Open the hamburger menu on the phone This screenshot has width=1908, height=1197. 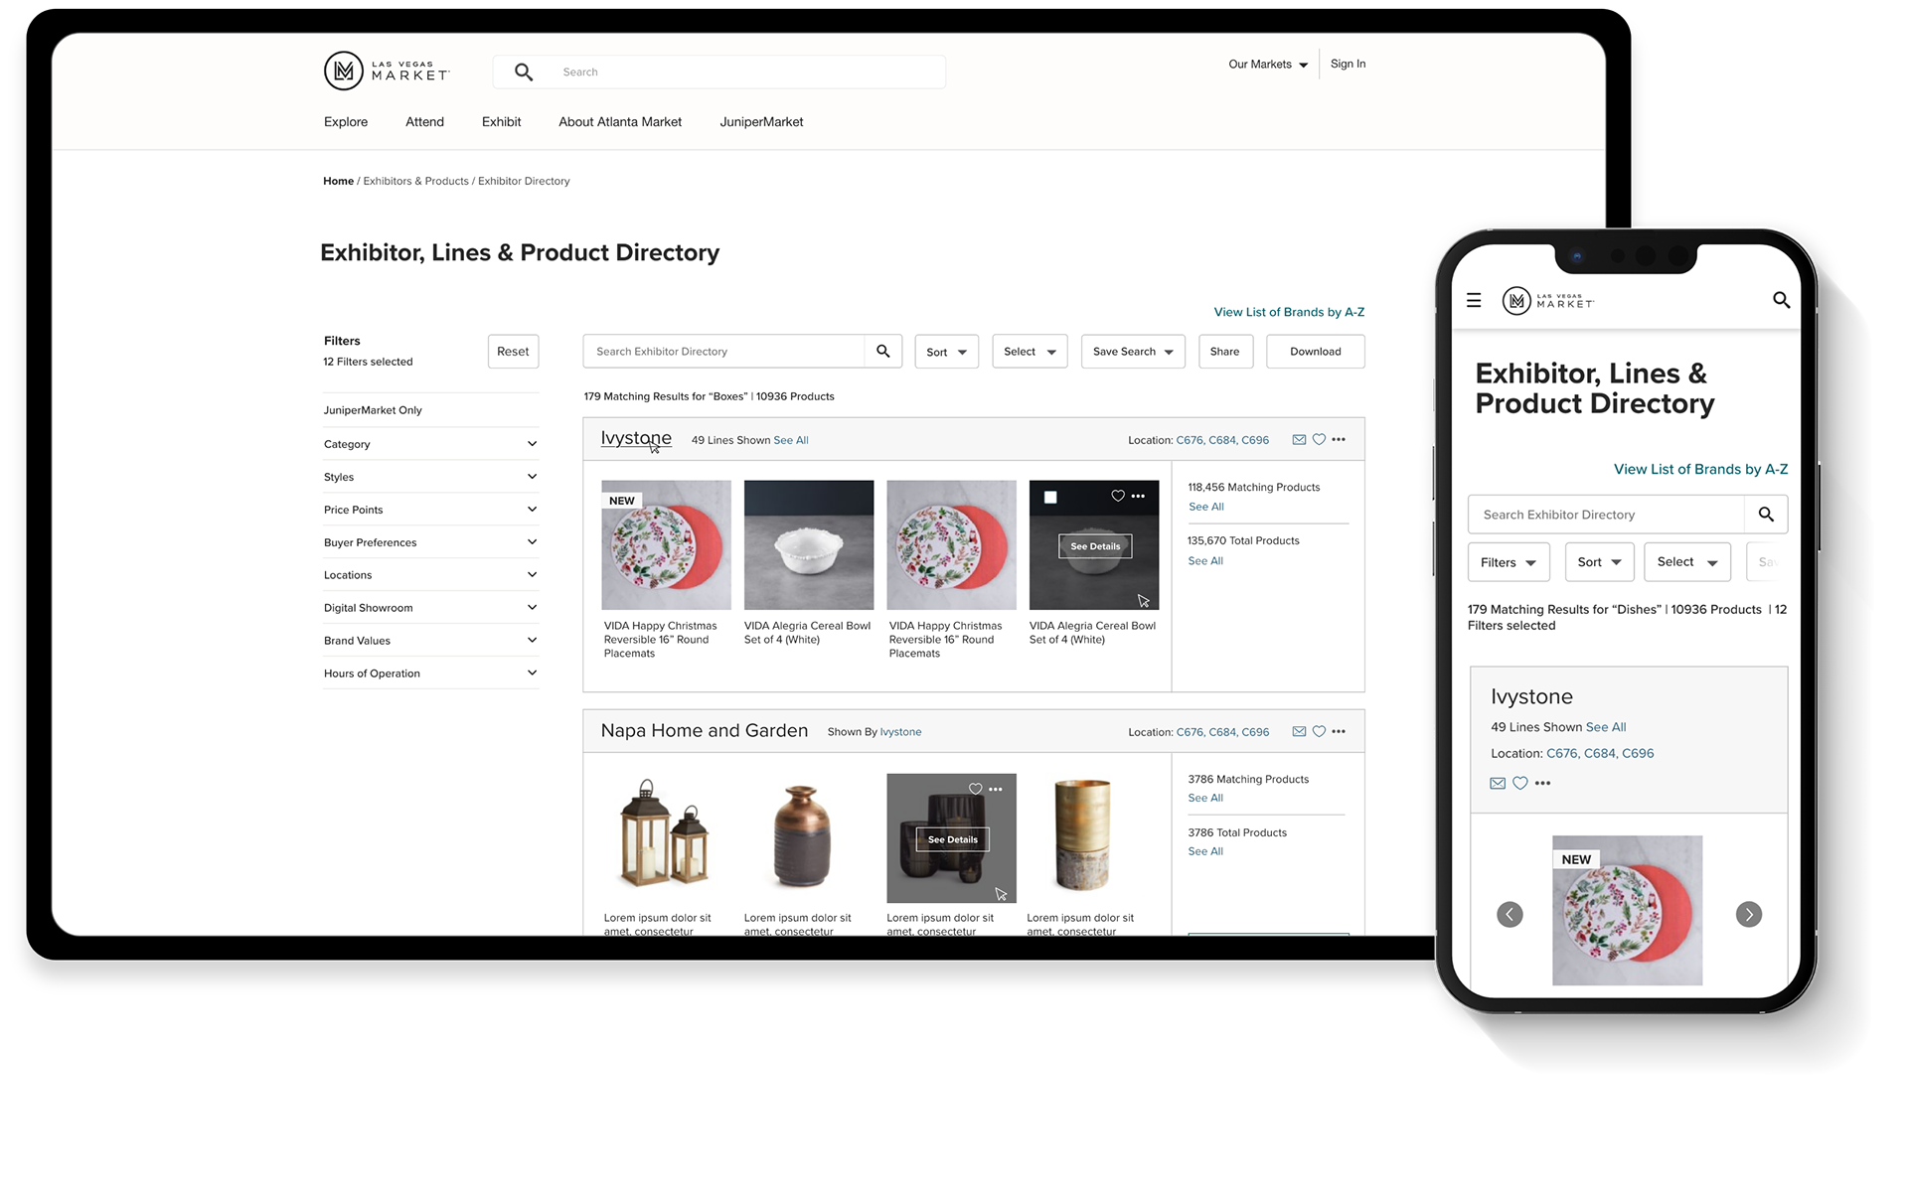click(1474, 300)
